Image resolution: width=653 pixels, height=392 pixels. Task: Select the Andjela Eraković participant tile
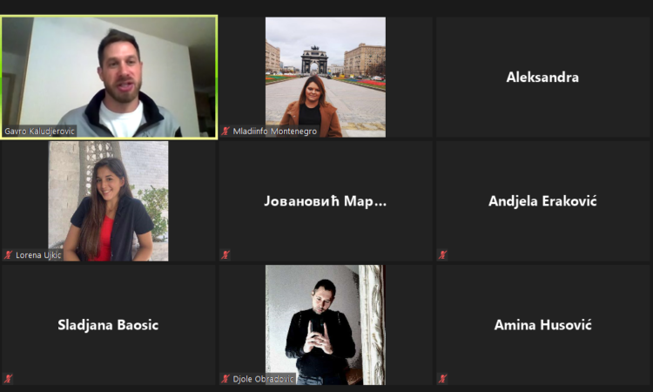542,201
